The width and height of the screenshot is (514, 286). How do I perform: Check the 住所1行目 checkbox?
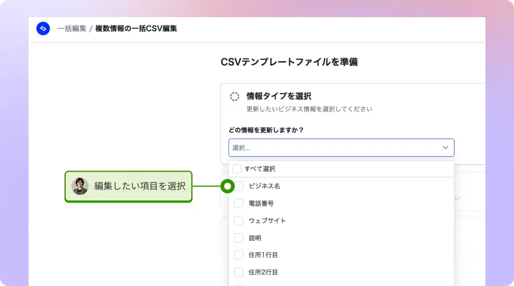tap(239, 255)
